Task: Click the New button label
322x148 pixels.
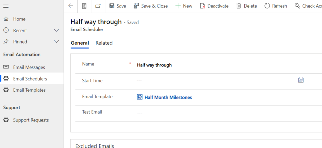Action: (x=187, y=6)
